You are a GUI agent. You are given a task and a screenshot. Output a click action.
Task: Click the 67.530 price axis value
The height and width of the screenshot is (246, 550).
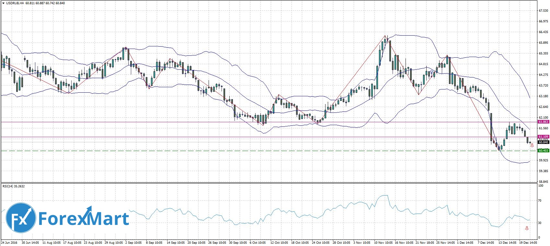point(543,11)
